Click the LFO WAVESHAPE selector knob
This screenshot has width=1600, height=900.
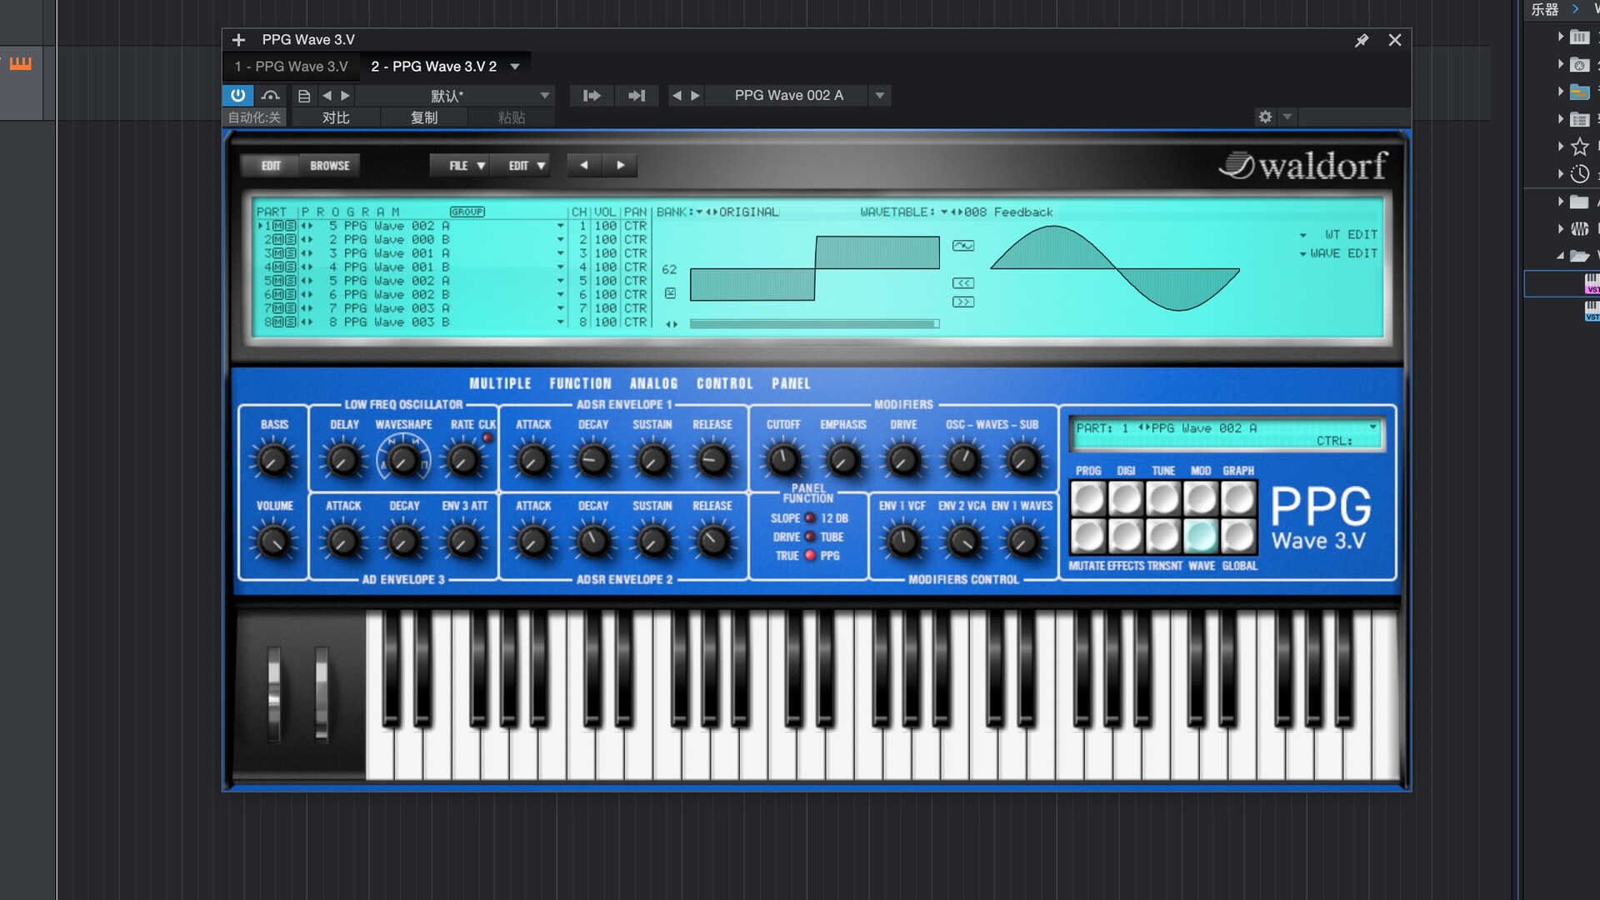pos(403,459)
